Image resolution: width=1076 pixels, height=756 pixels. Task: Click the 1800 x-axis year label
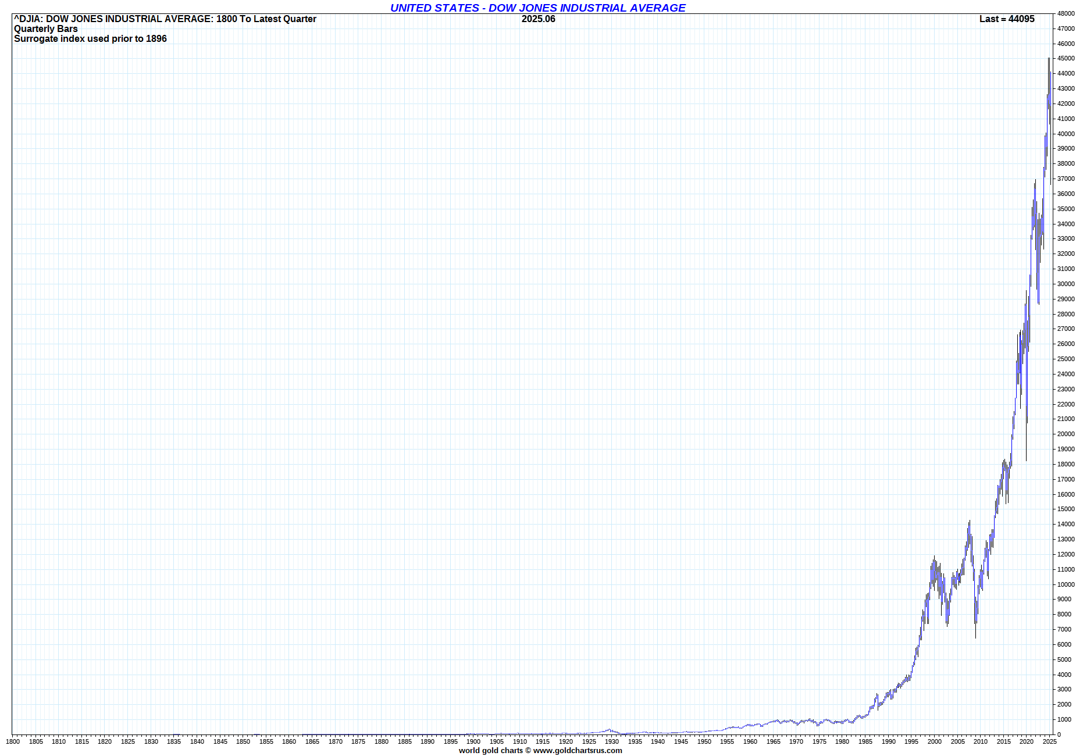coord(13,741)
